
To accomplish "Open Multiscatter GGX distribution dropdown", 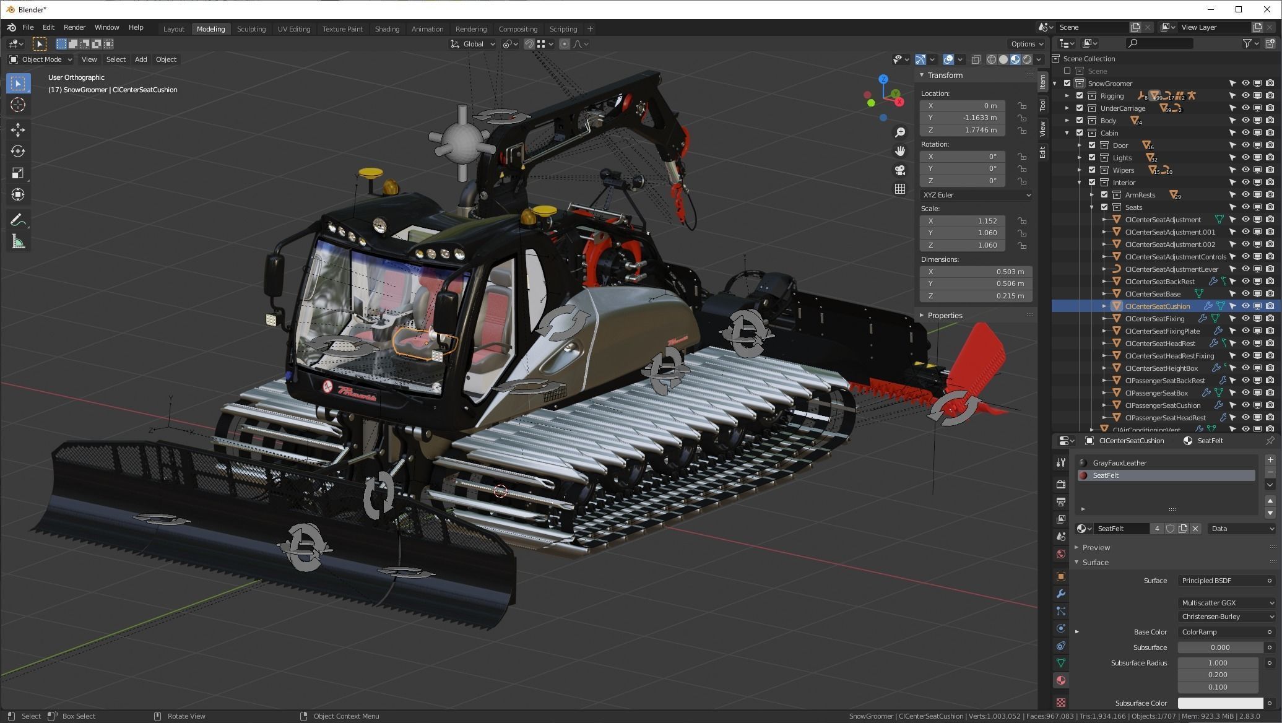I will [1228, 603].
